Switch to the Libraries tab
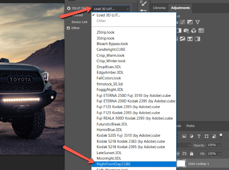The width and height of the screenshot is (229, 170). tap(159, 8)
